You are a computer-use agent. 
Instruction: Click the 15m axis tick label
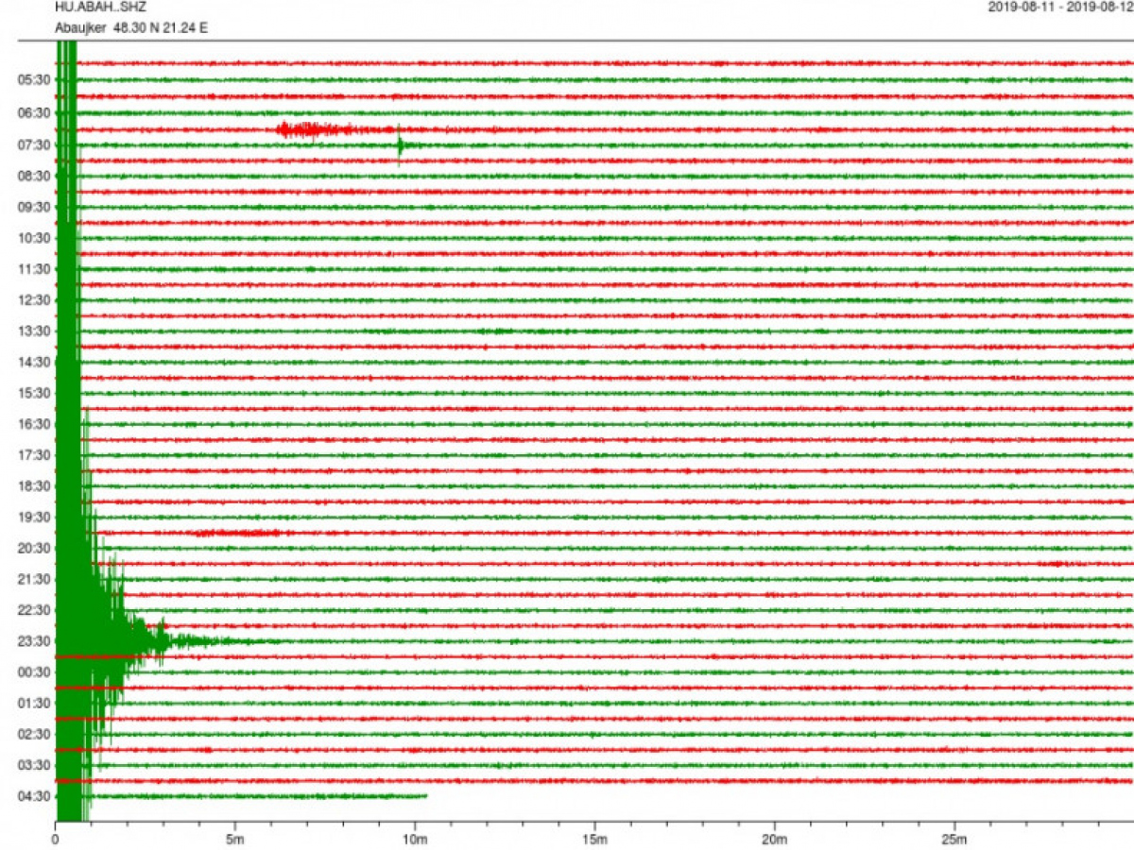[x=594, y=839]
